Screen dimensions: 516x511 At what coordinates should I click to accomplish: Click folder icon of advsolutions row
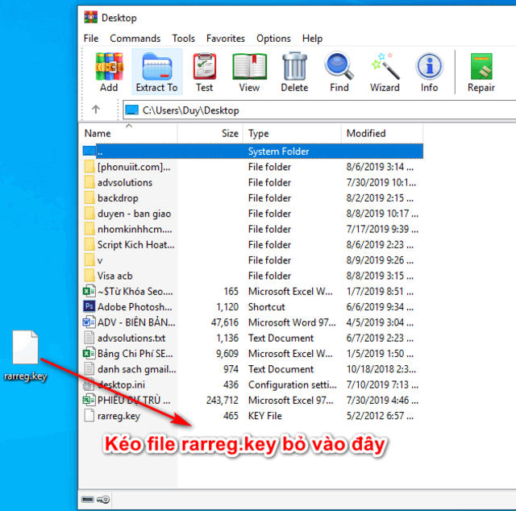[89, 182]
